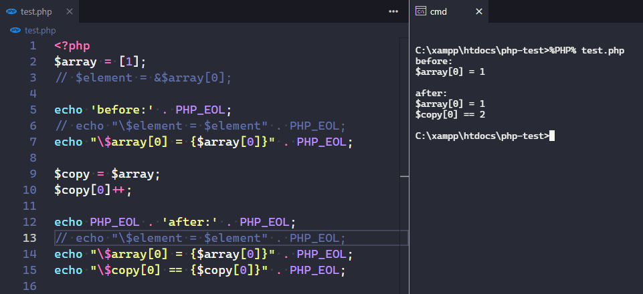The width and height of the screenshot is (643, 294).
Task: Click line number 16 in the gutter
Action: click(30, 287)
